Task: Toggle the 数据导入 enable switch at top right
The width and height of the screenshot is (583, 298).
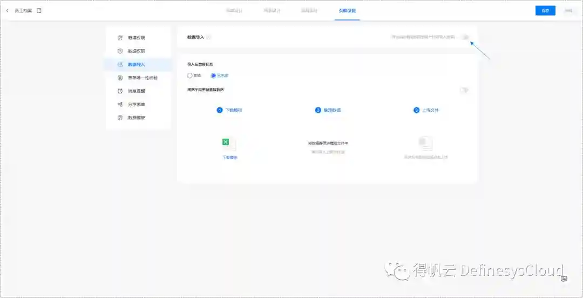Action: point(465,37)
